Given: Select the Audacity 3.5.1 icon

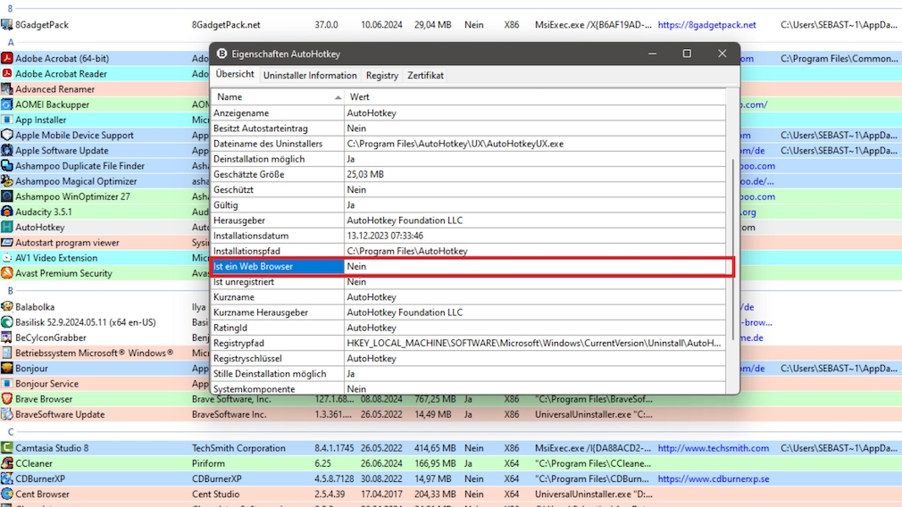Looking at the screenshot, I should 7,212.
